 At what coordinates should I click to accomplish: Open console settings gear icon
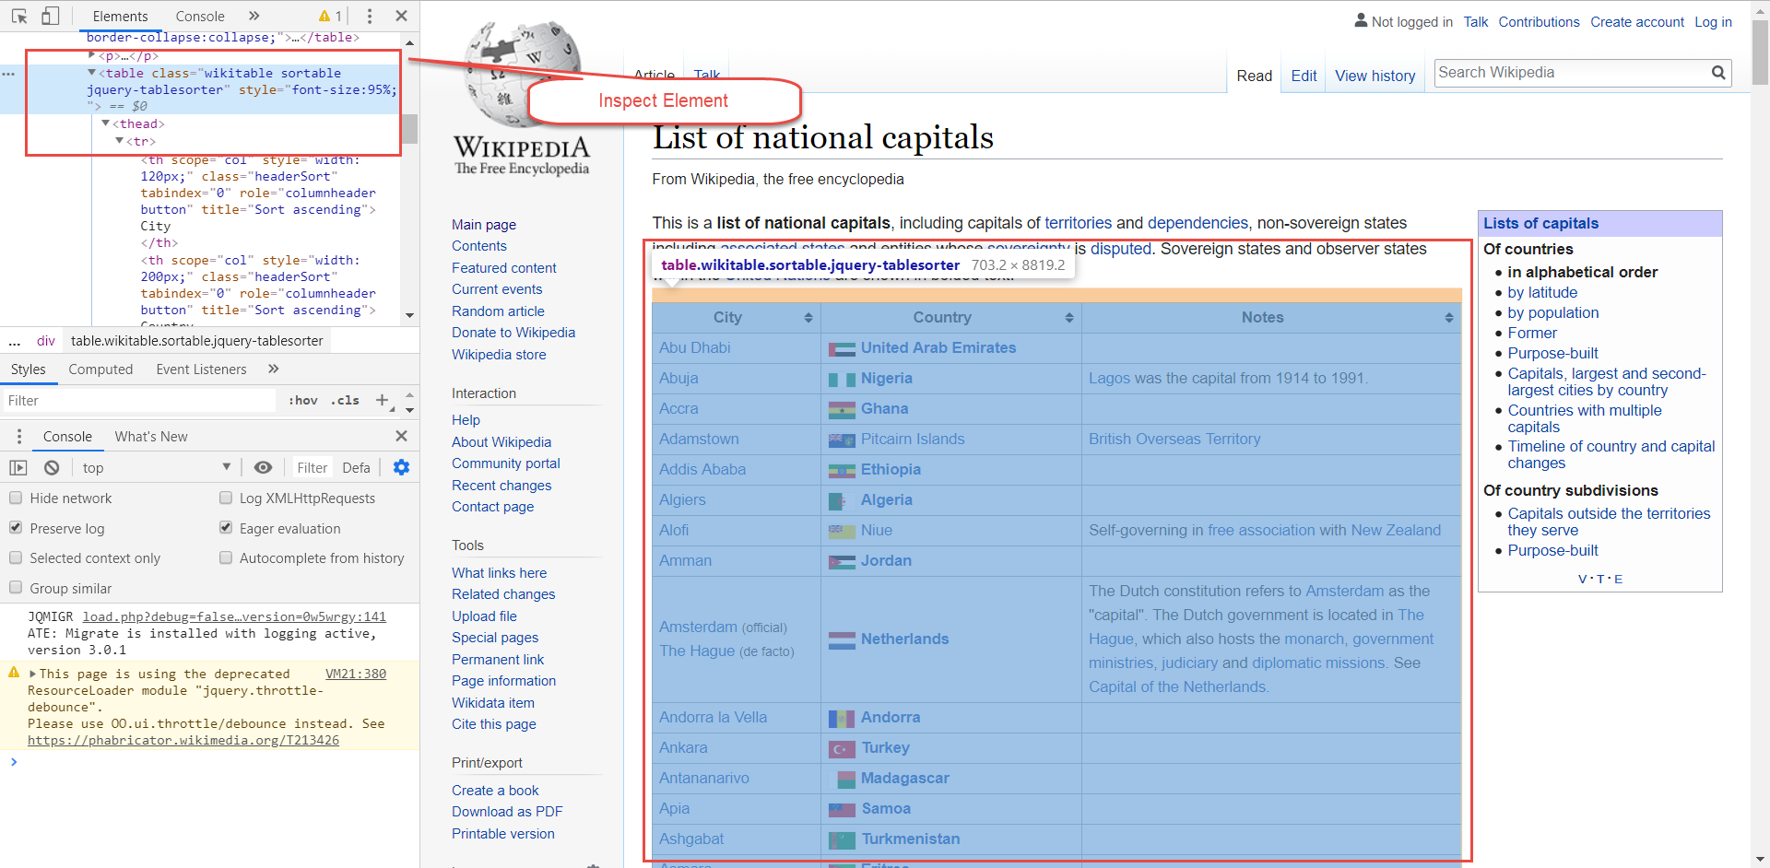pyautogui.click(x=401, y=467)
